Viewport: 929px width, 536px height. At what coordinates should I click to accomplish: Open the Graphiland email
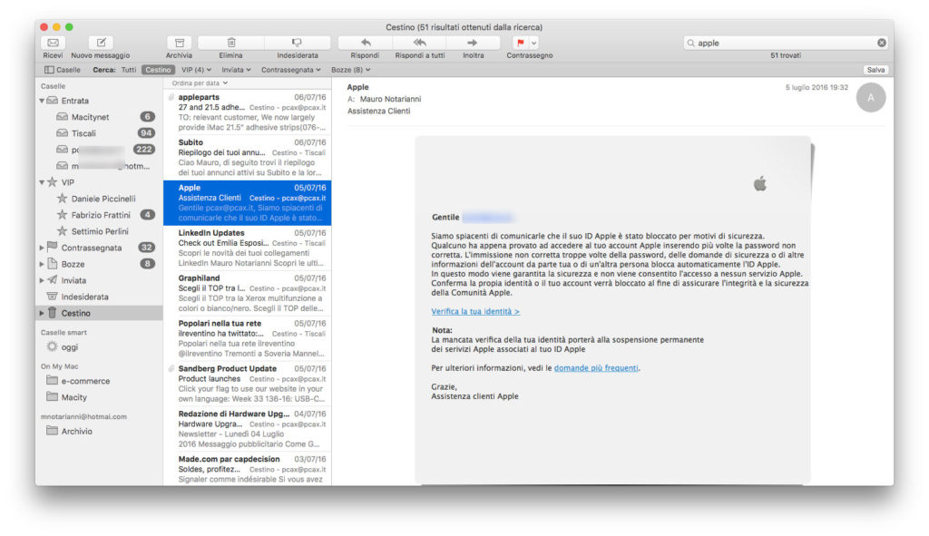[x=248, y=293]
